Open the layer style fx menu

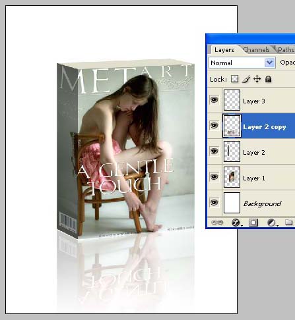(x=236, y=223)
